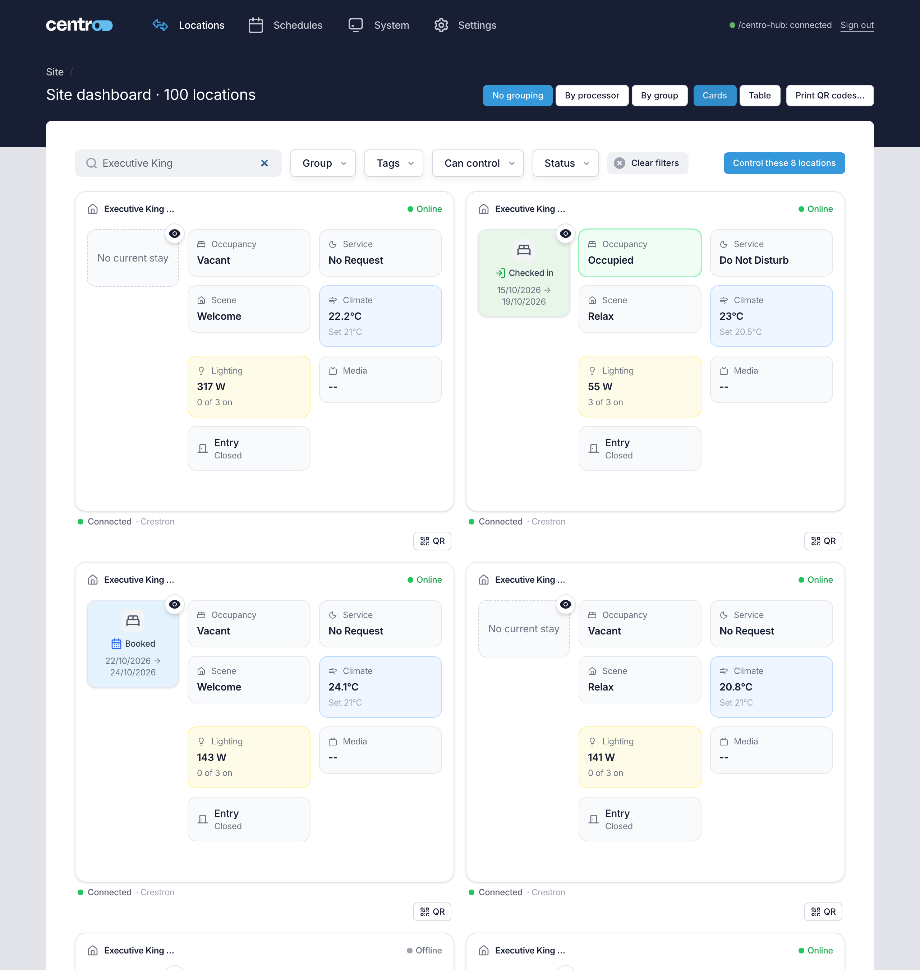This screenshot has height=970, width=920.
Task: Toggle eye icon on Booked stay
Action: (175, 604)
